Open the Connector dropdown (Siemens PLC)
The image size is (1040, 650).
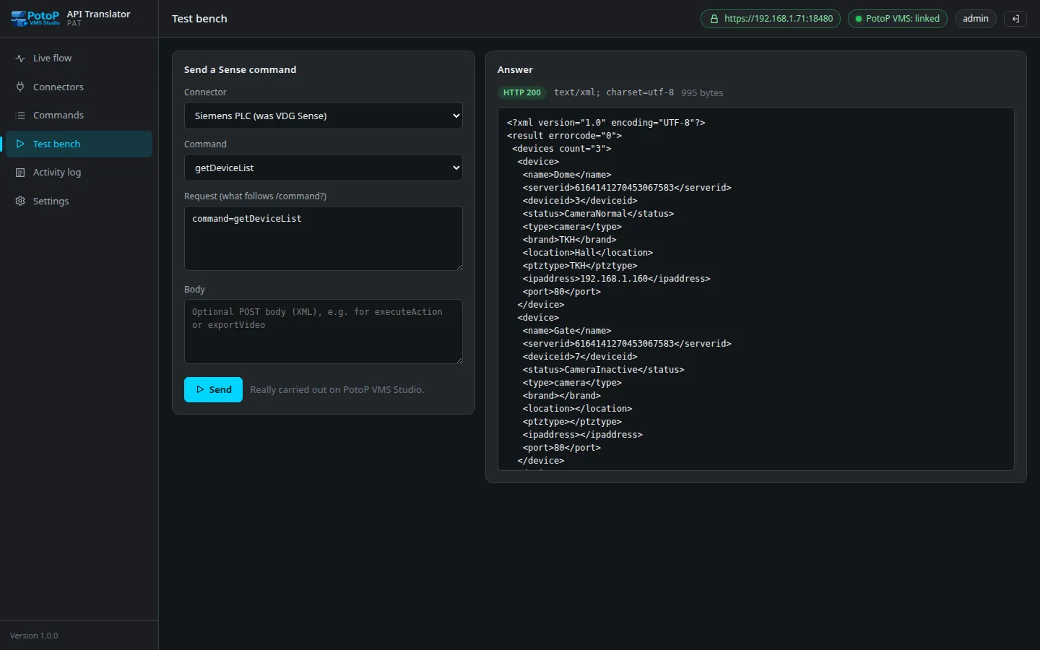point(324,116)
